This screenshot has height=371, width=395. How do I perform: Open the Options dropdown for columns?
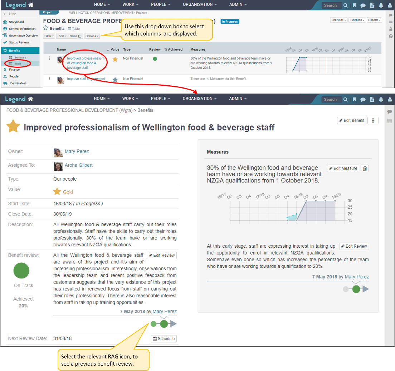pos(92,36)
